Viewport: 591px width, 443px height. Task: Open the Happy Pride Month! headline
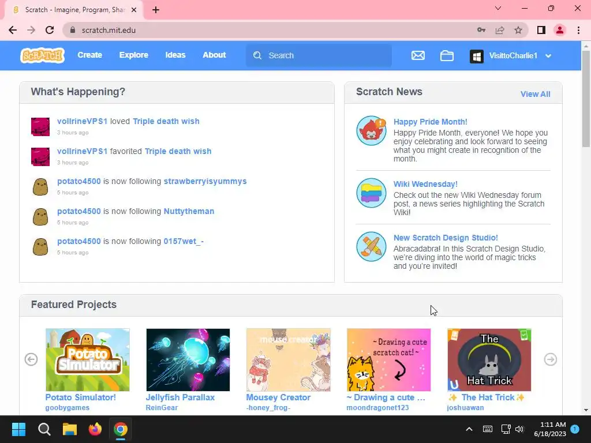pos(430,122)
